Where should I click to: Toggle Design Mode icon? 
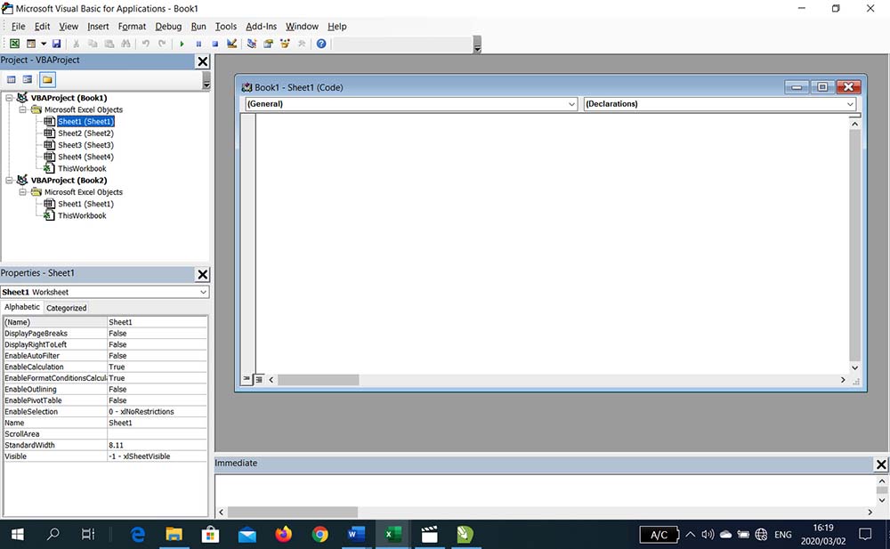pyautogui.click(x=231, y=44)
